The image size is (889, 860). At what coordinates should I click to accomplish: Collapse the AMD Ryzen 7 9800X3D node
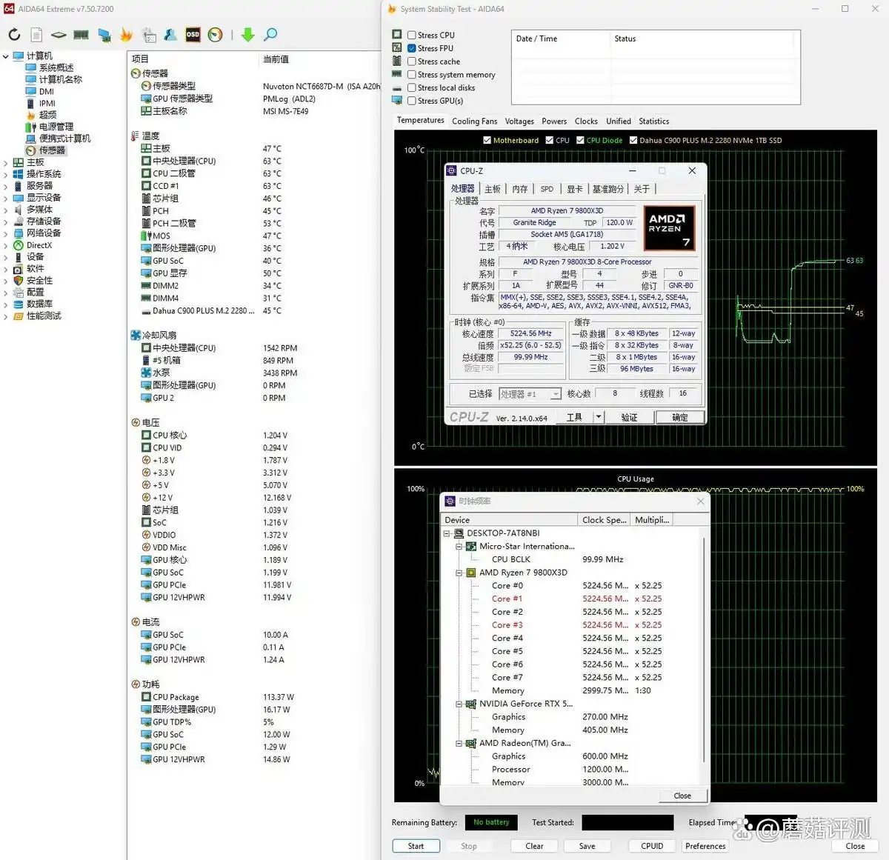click(x=459, y=572)
